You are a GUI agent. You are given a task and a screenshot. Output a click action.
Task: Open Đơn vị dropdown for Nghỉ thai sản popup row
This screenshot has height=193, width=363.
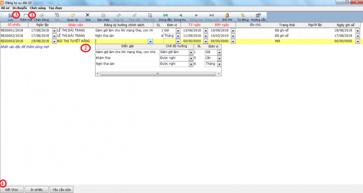point(219,64)
